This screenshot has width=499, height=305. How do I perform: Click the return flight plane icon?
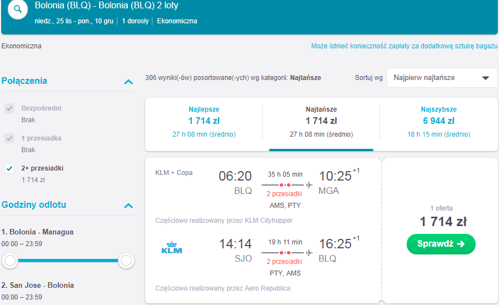(x=309, y=253)
